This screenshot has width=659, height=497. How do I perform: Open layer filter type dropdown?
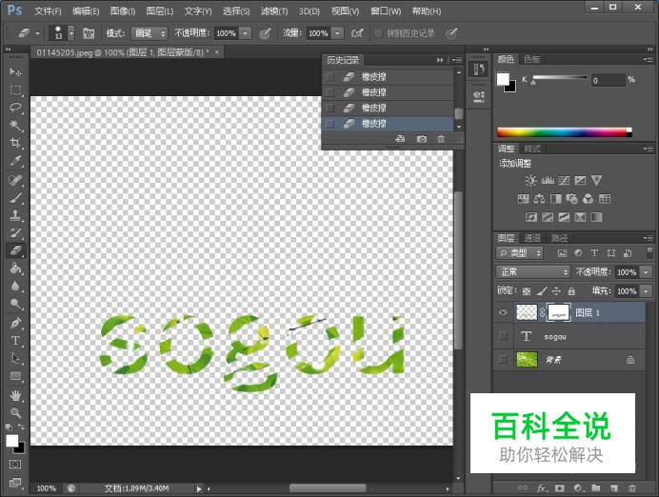pyautogui.click(x=520, y=253)
